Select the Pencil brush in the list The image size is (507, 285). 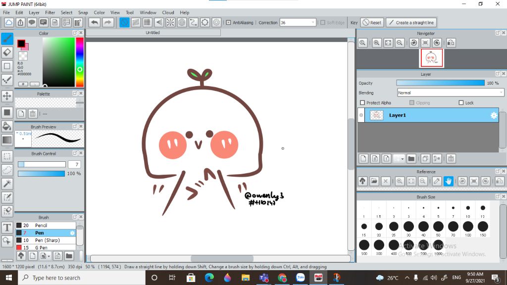pos(46,226)
